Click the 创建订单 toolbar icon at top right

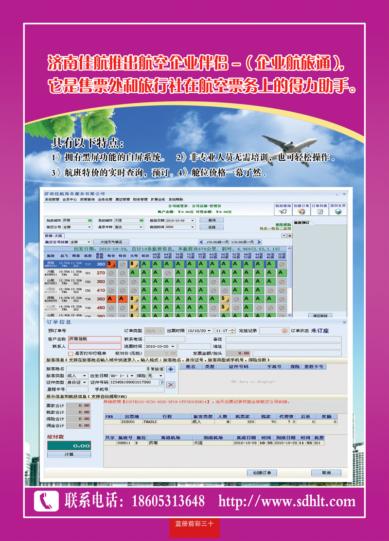pyautogui.click(x=301, y=209)
